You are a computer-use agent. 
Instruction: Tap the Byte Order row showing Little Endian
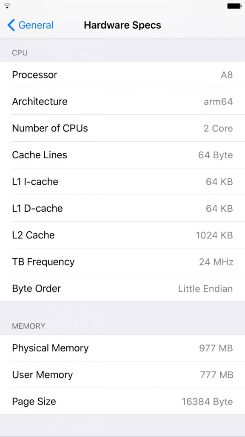(x=122, y=288)
